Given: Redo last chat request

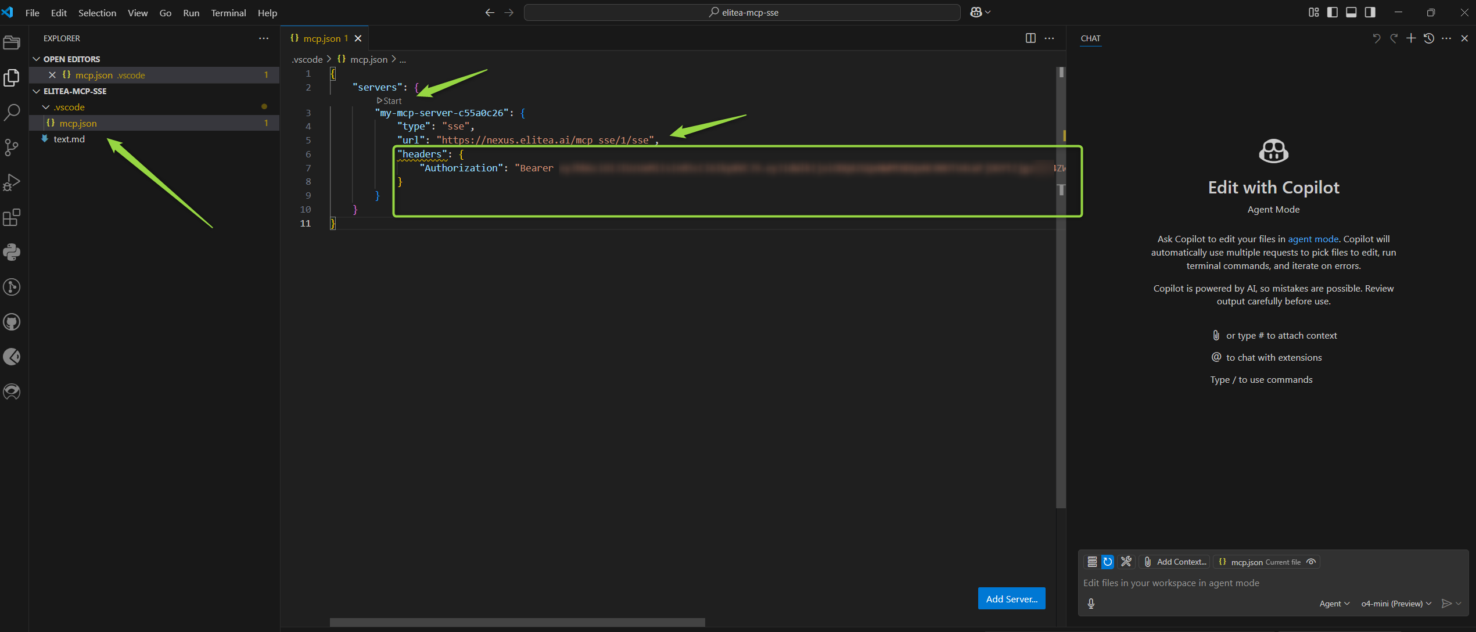Looking at the screenshot, I should pos(1394,38).
